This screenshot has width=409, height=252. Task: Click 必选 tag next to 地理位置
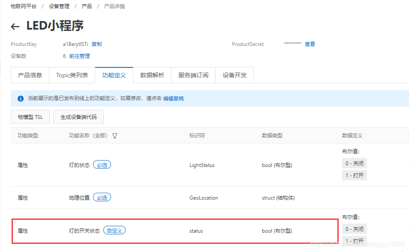102,197
